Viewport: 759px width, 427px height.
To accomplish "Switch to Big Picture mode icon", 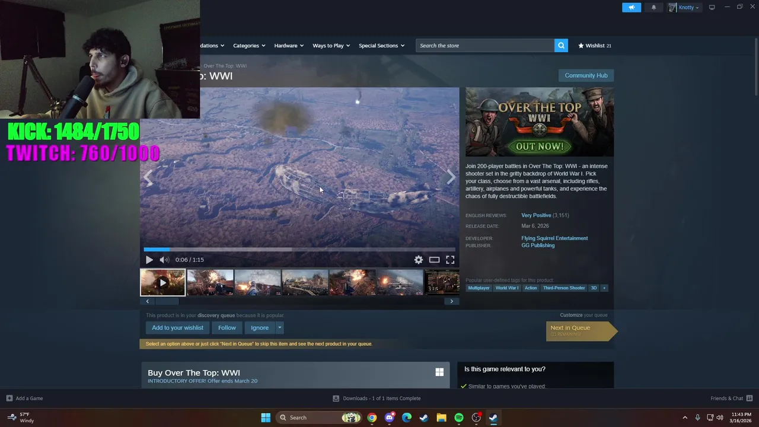I will tap(712, 7).
